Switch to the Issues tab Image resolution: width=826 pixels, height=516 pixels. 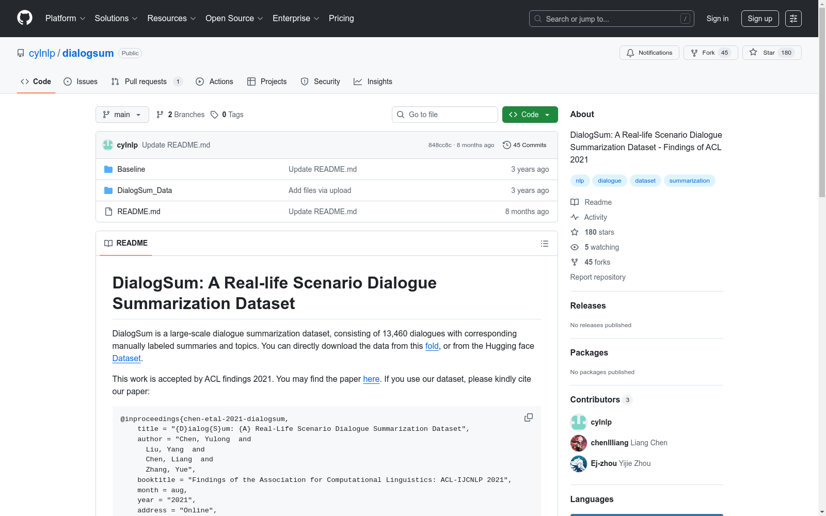pos(81,82)
